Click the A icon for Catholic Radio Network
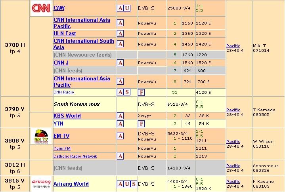The image size is (285, 192). click(x=121, y=156)
